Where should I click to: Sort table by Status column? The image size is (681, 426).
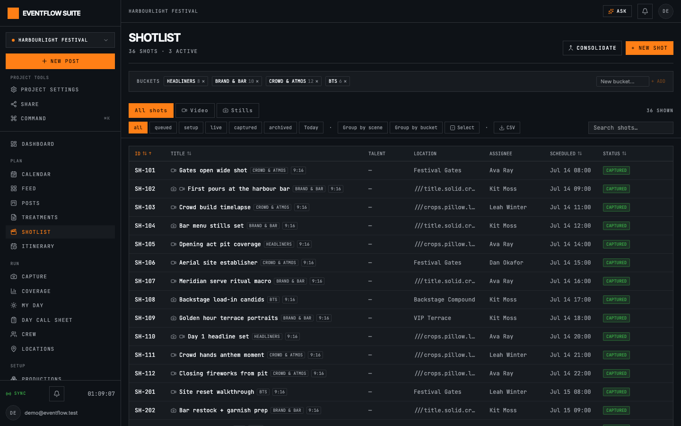(x=615, y=154)
